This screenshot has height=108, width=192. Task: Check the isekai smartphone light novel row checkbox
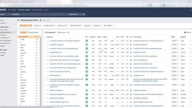tap(45, 102)
